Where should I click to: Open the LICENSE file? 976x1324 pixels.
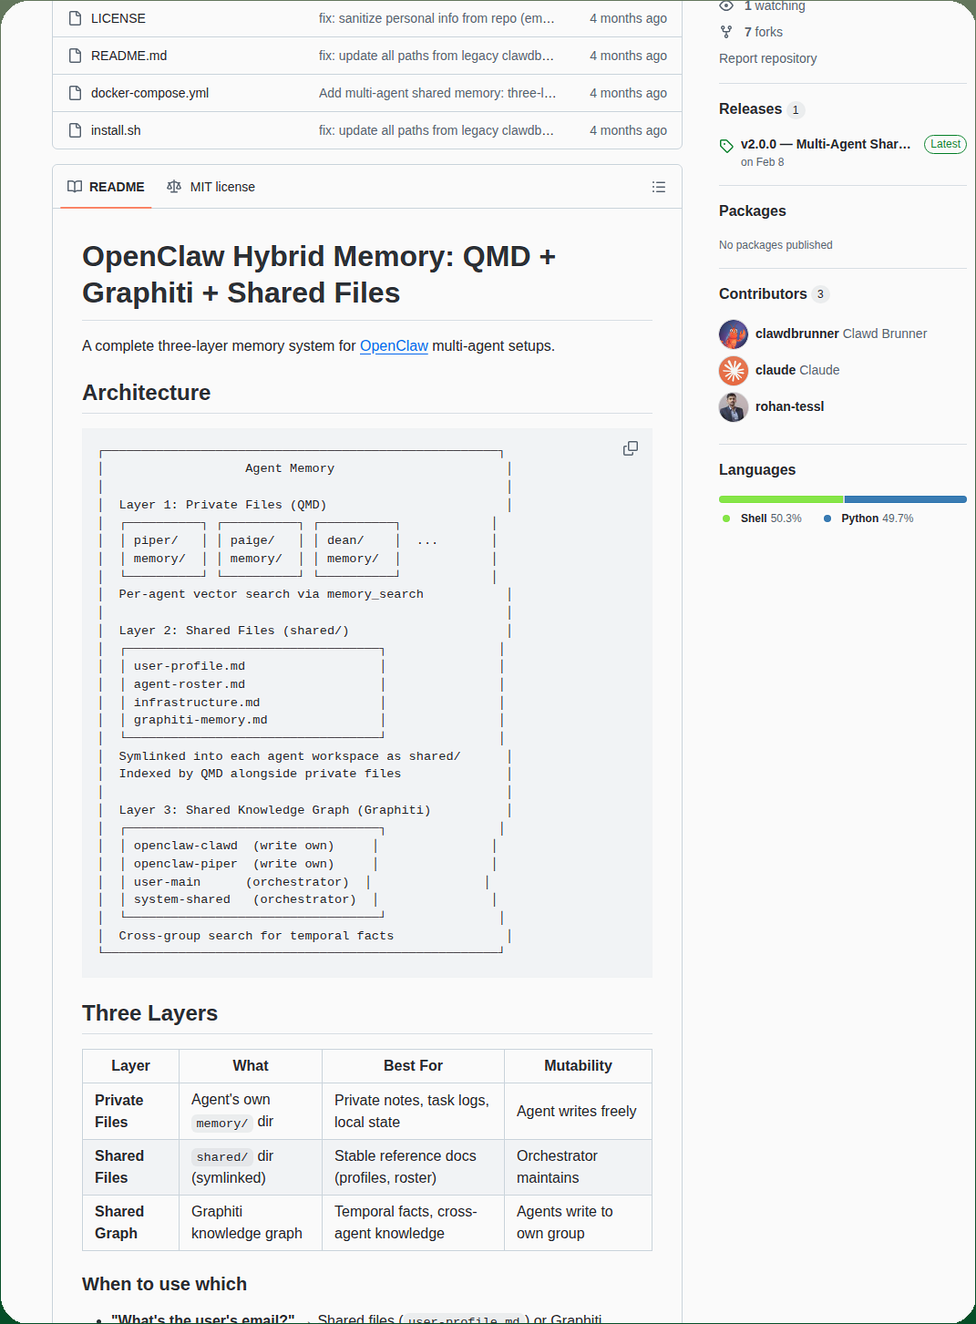coord(118,18)
